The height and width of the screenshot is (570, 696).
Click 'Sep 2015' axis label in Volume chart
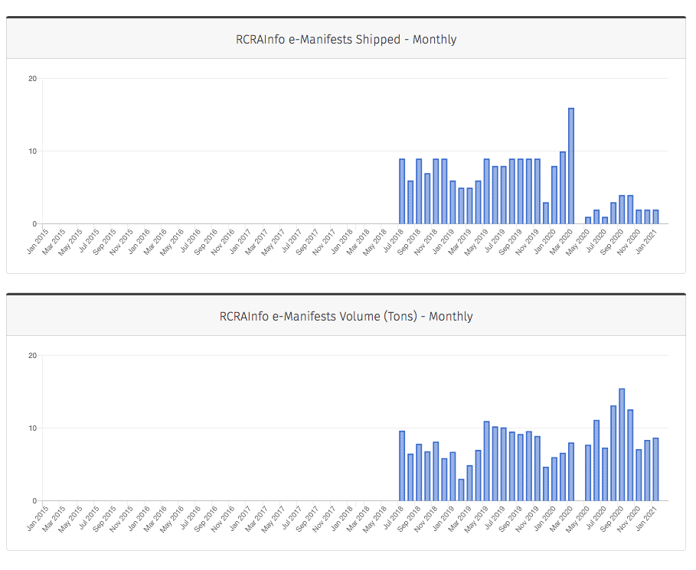click(x=104, y=520)
